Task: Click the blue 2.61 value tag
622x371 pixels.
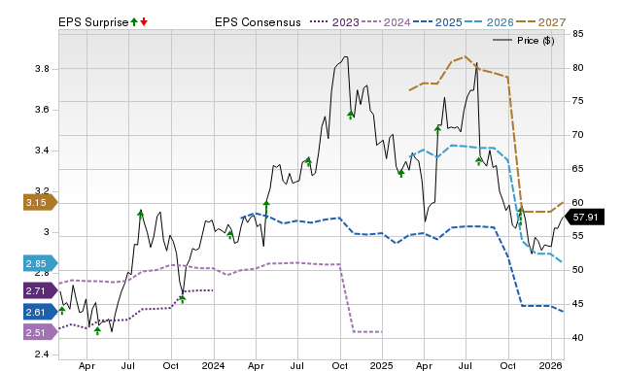Action: 41,313
